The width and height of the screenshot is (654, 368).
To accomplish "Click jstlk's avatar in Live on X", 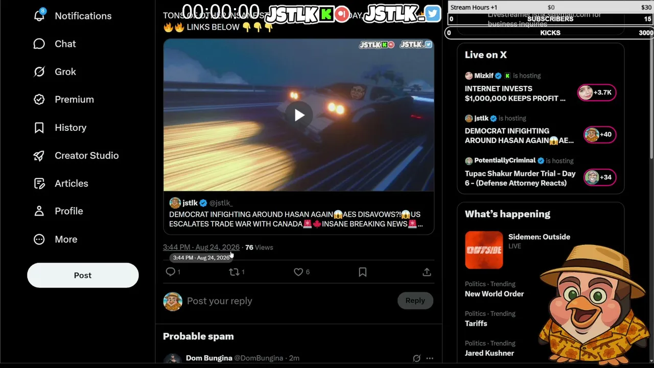I will [x=469, y=119].
